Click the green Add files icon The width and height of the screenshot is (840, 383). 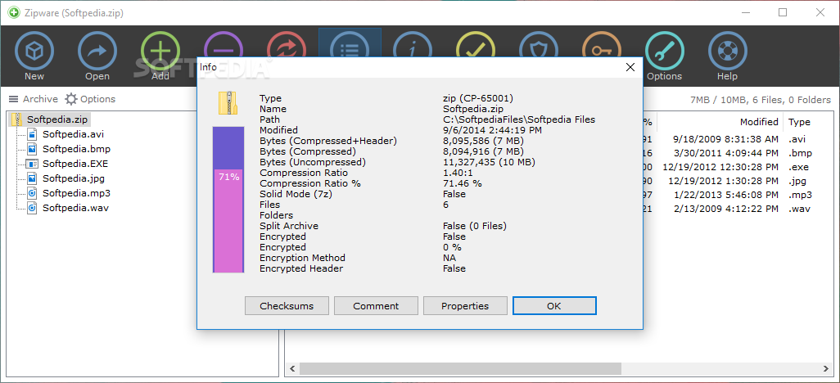[x=160, y=51]
